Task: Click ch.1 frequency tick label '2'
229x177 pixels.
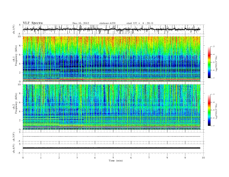Action: [x=20, y=73]
